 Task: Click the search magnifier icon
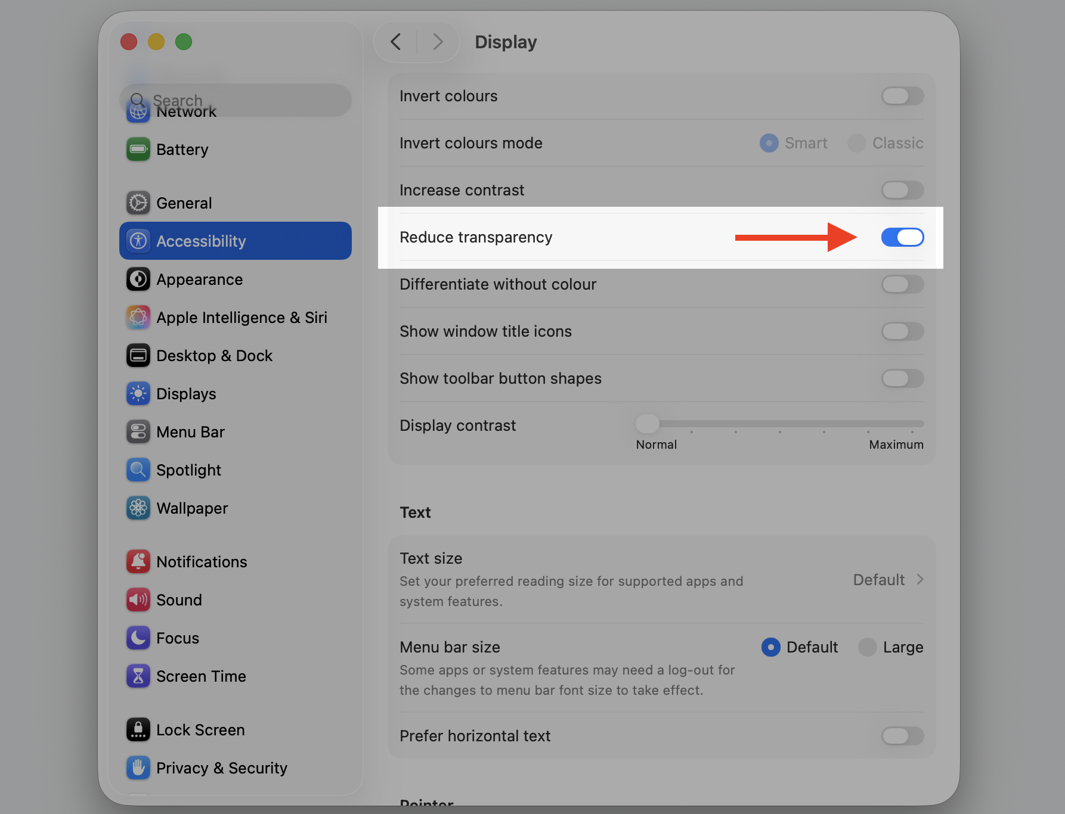pos(137,100)
